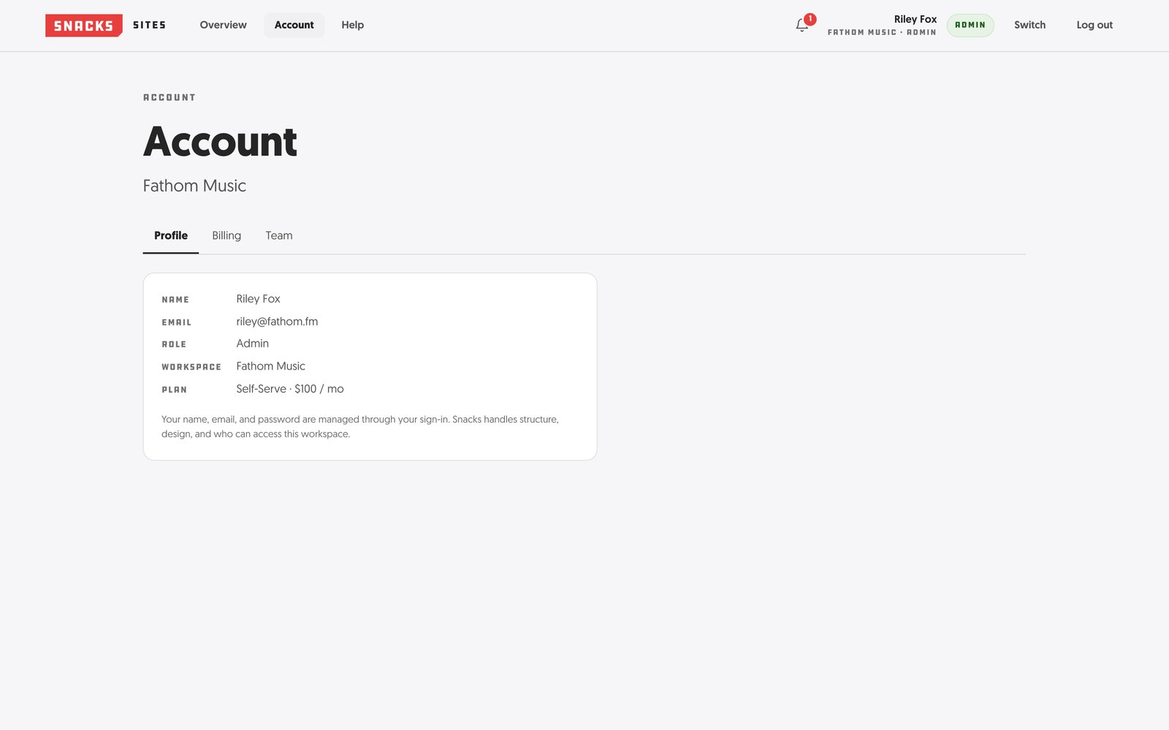Click the PLAN field label

174,389
